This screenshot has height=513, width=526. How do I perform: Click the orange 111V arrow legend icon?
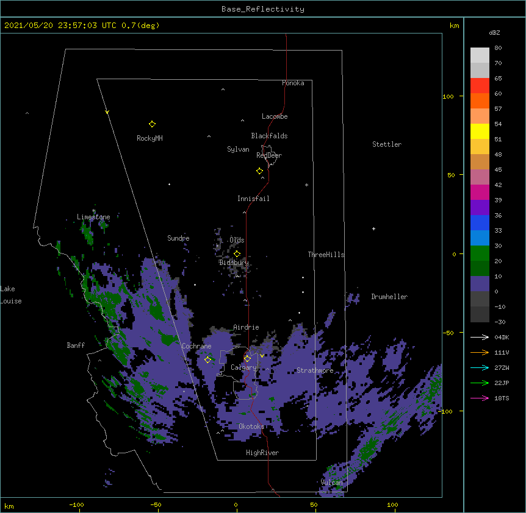click(x=480, y=352)
